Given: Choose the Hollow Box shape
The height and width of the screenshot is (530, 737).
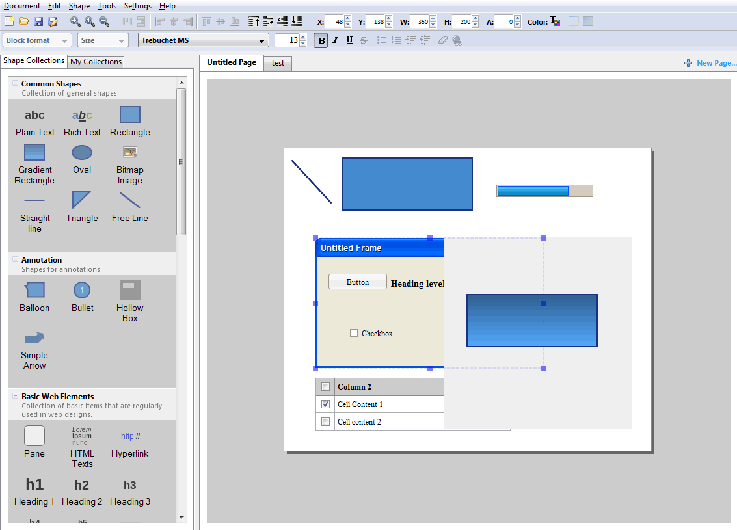Looking at the screenshot, I should [x=129, y=302].
